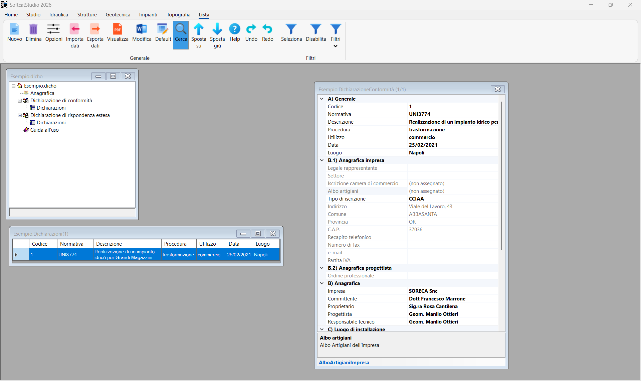Click Visualizza PDF icon

pyautogui.click(x=118, y=29)
